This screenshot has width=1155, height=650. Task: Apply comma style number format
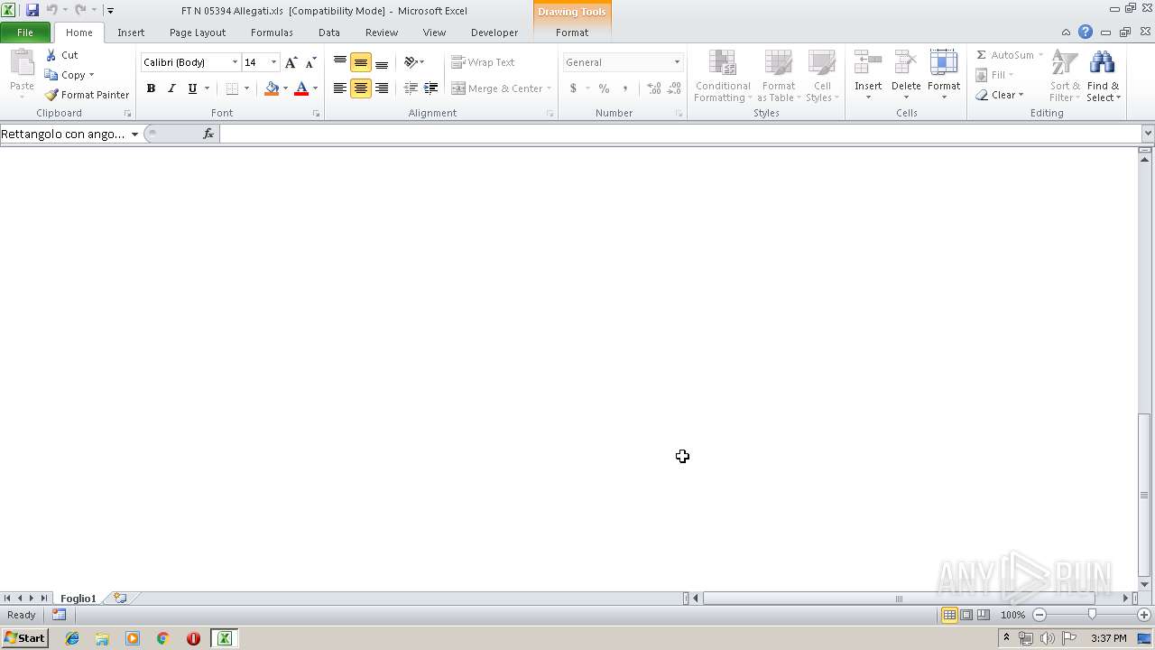point(625,88)
